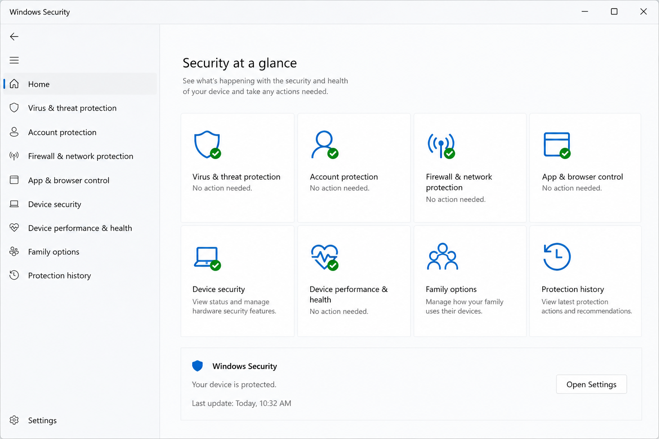Click the window icon beside App & browser control in sidebar
The height and width of the screenshot is (439, 659).
tap(14, 180)
